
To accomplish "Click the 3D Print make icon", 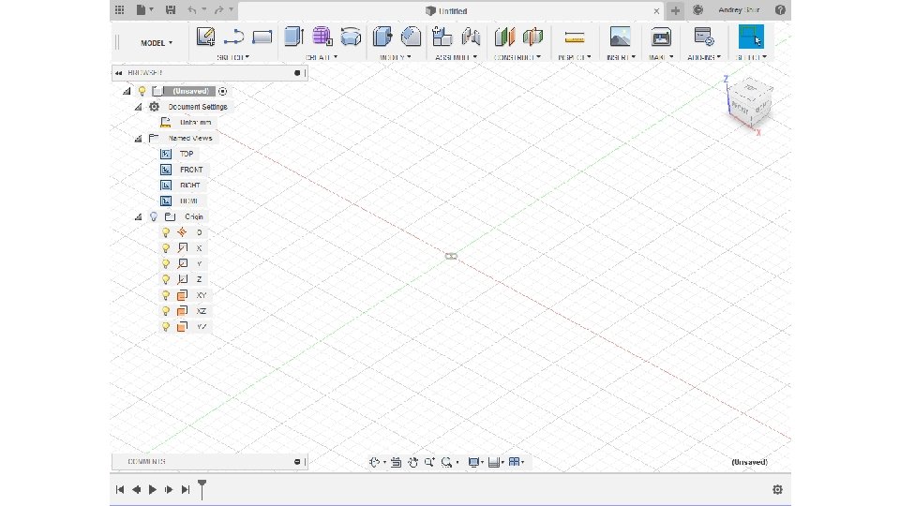I will (661, 37).
